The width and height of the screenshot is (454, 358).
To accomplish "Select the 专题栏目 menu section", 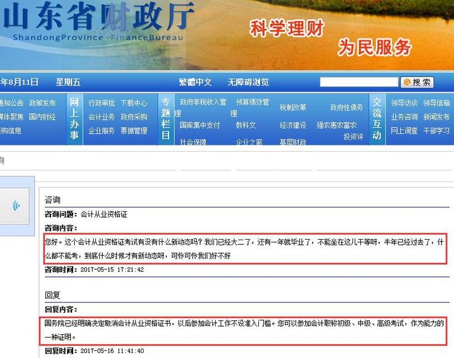I will [165, 119].
